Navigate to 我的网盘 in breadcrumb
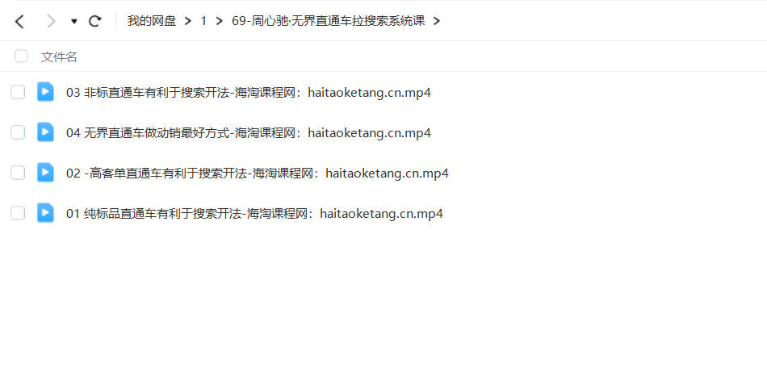Image resolution: width=767 pixels, height=372 pixels. (x=152, y=21)
